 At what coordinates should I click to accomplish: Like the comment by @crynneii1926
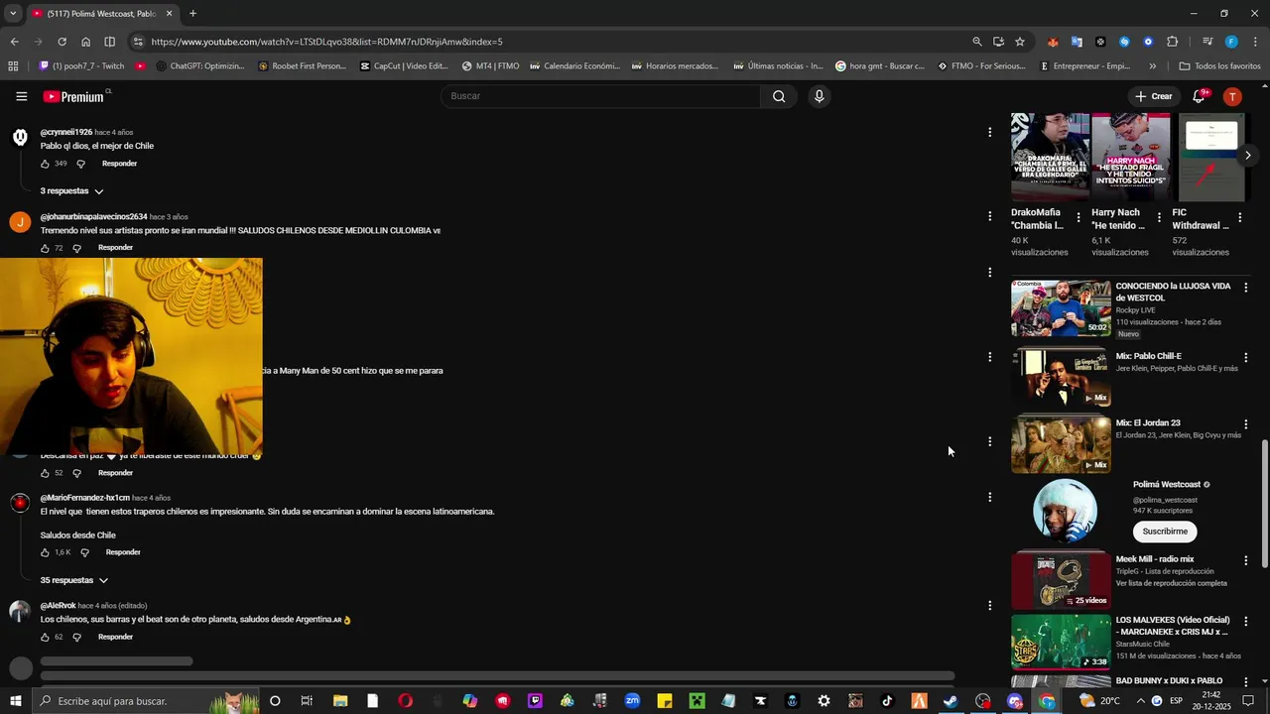45,164
